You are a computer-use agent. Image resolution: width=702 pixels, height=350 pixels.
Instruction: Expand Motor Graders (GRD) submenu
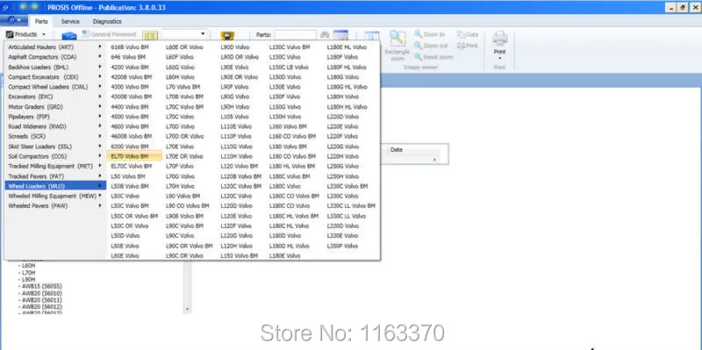pyautogui.click(x=54, y=107)
